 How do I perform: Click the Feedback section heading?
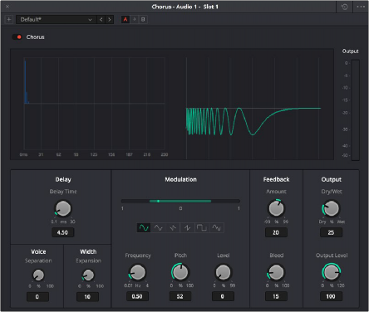click(276, 179)
